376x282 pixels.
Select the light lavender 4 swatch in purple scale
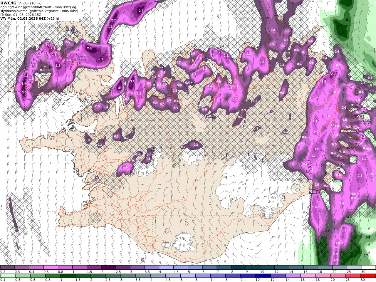(166, 268)
